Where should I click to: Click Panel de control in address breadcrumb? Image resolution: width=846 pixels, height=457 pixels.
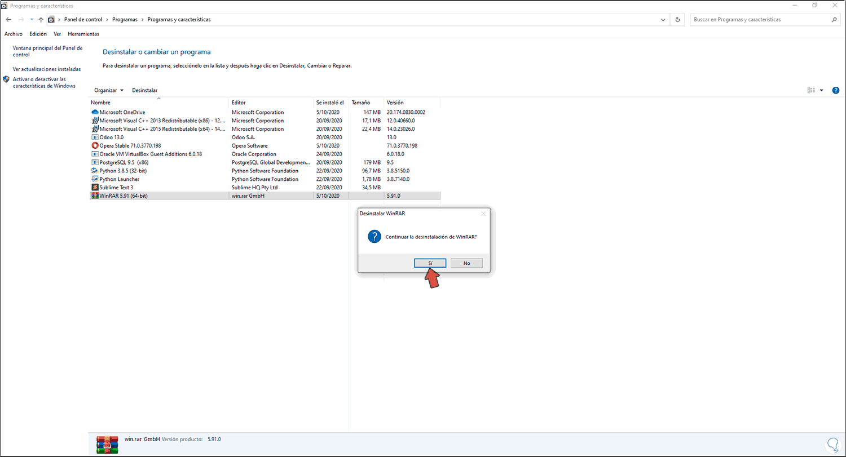(83, 19)
